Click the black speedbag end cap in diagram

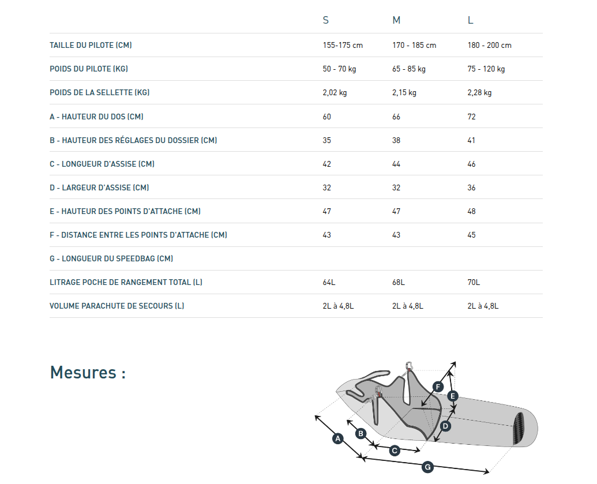(x=520, y=428)
